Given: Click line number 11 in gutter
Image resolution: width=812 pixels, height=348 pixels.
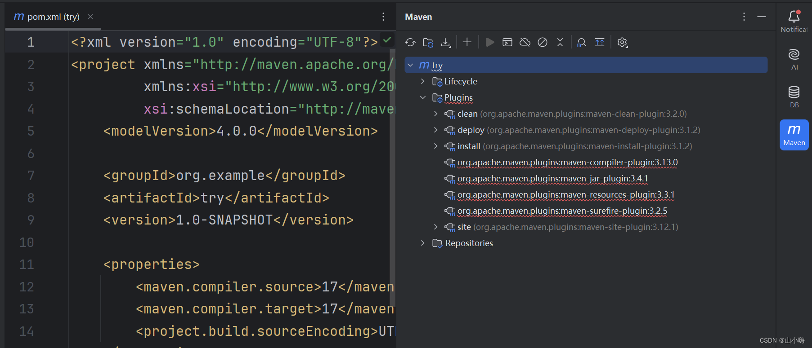Looking at the screenshot, I should click(27, 264).
